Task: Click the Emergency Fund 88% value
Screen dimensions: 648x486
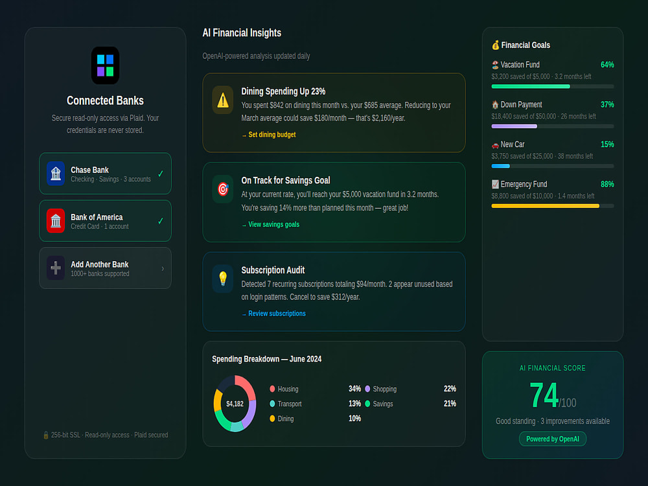Action: (607, 184)
